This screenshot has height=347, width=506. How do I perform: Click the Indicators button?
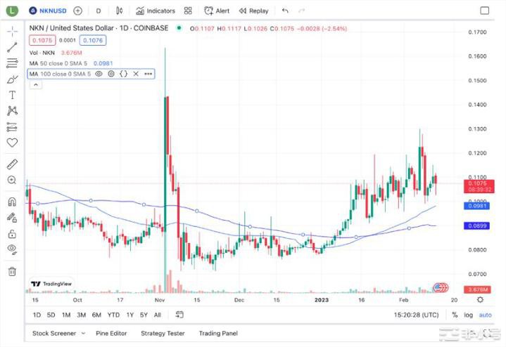tap(156, 11)
